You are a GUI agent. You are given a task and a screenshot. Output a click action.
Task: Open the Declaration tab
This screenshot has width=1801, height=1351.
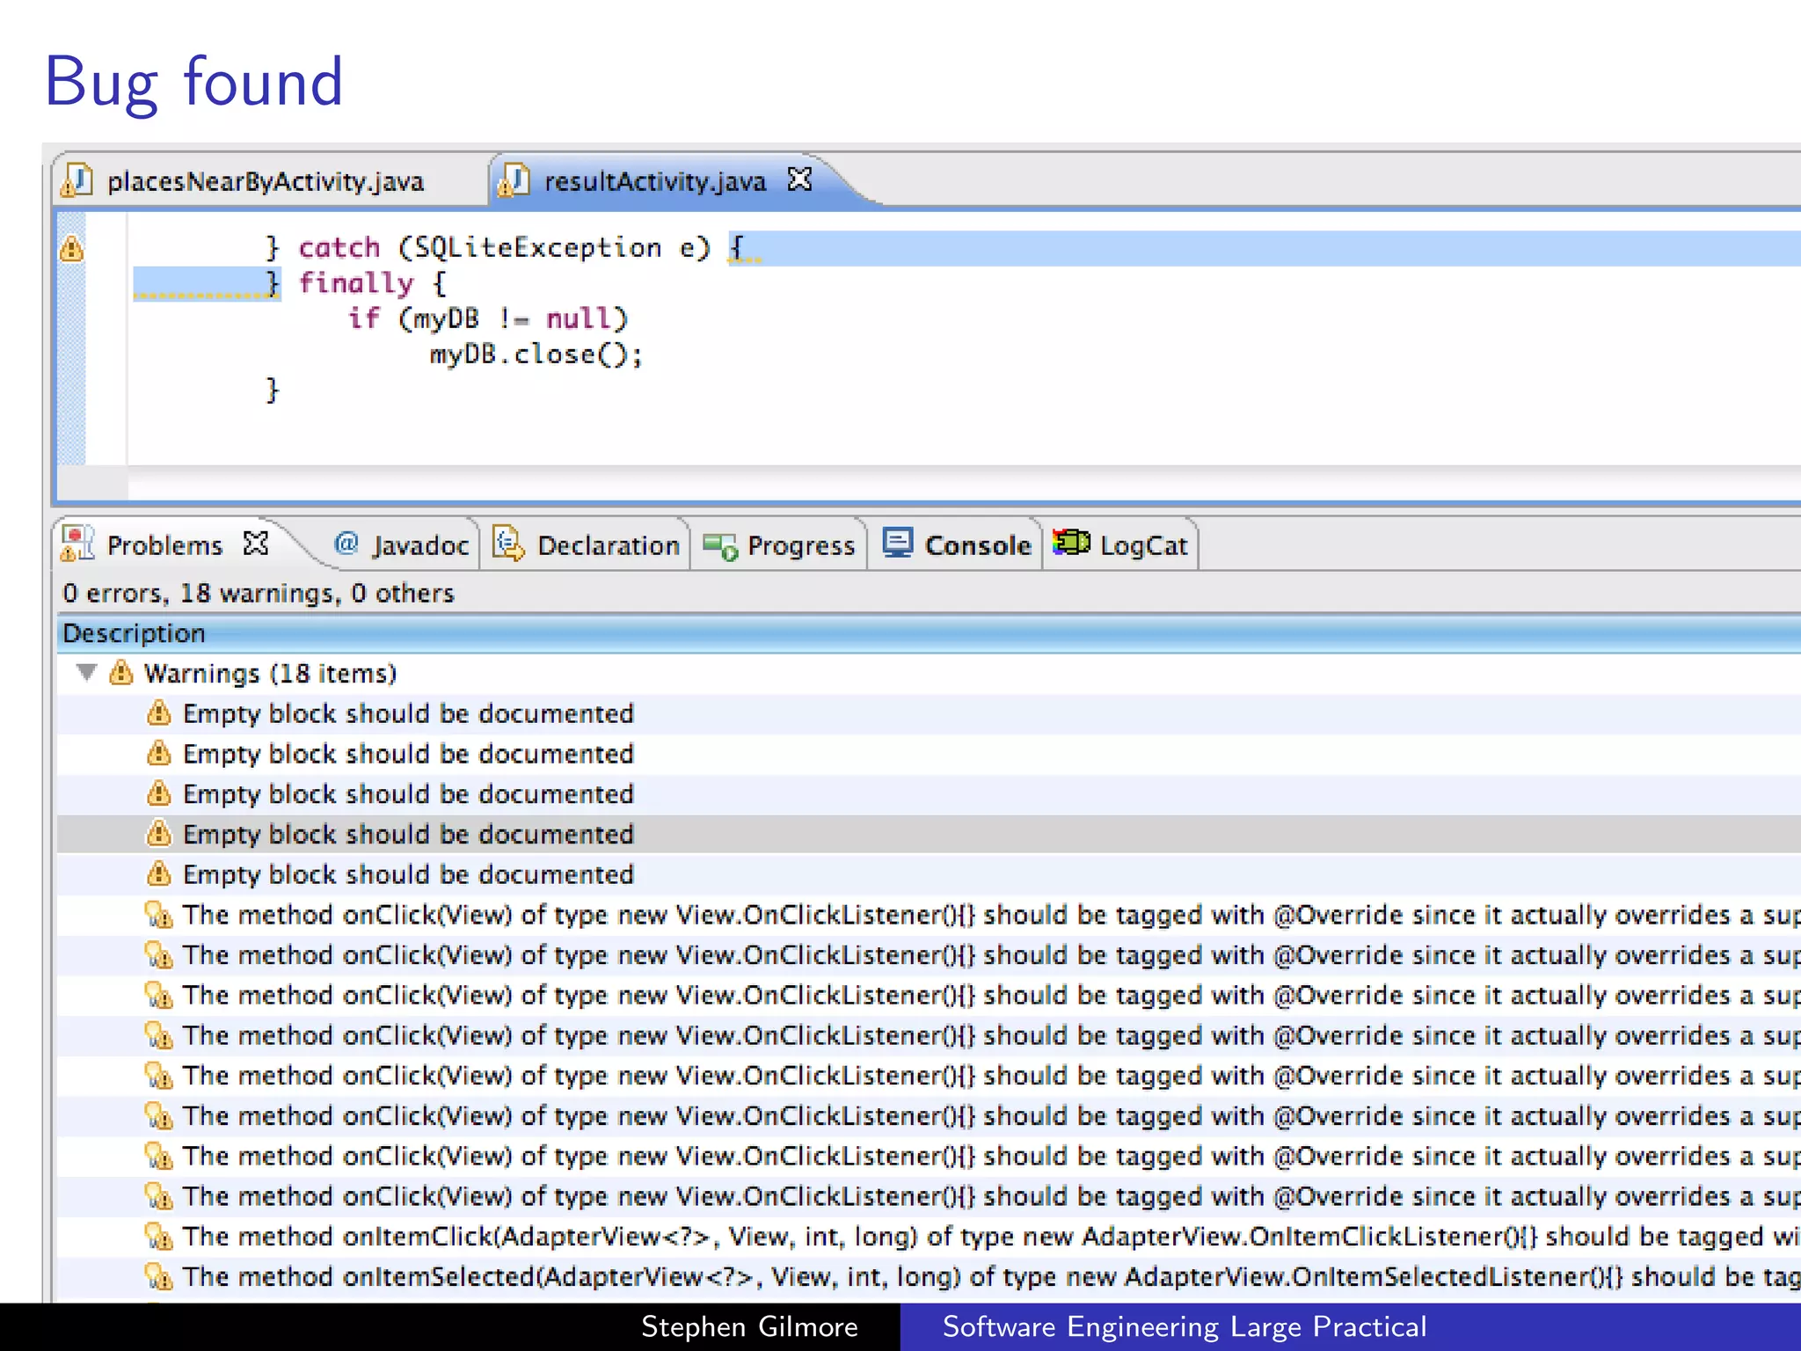tap(587, 545)
